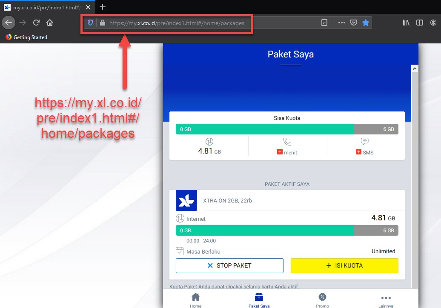Click the phone call icon above menit
This screenshot has height=308, width=441.
pos(287,141)
